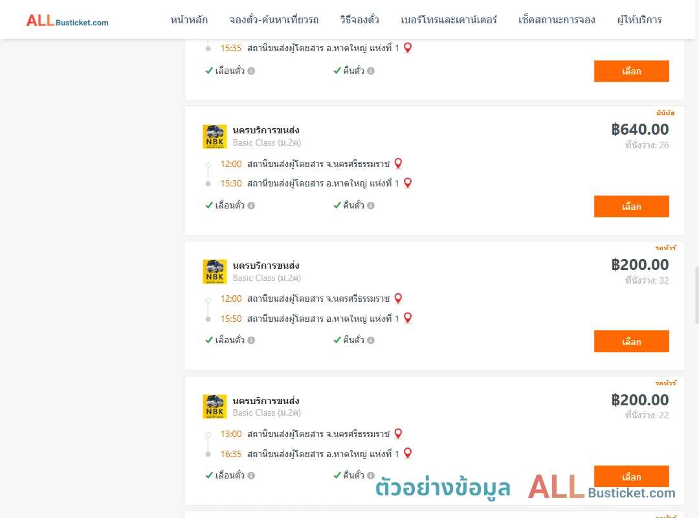Click คืนตั๋ว info icon on the 15:50 trip
This screenshot has width=699, height=518.
point(371,341)
